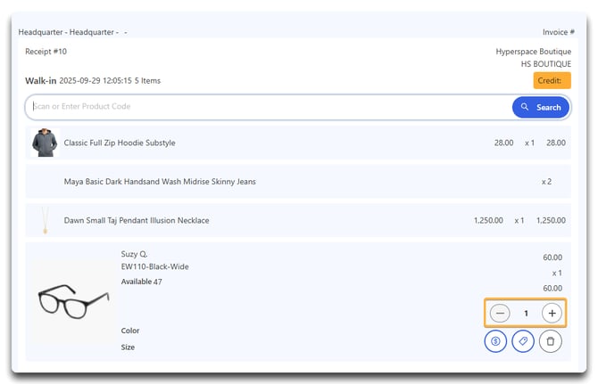
Task: Click the Suzy Q. product name
Action: (x=134, y=254)
